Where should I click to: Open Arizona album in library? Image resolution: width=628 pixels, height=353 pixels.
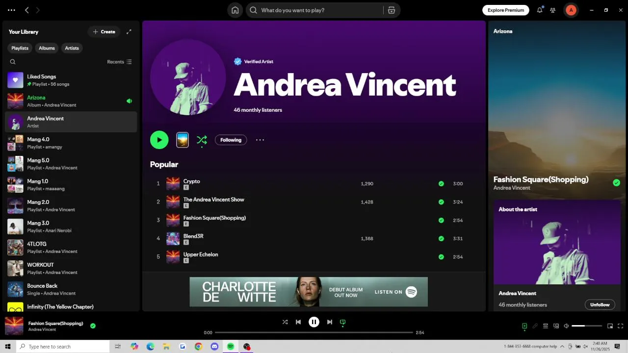point(71,101)
